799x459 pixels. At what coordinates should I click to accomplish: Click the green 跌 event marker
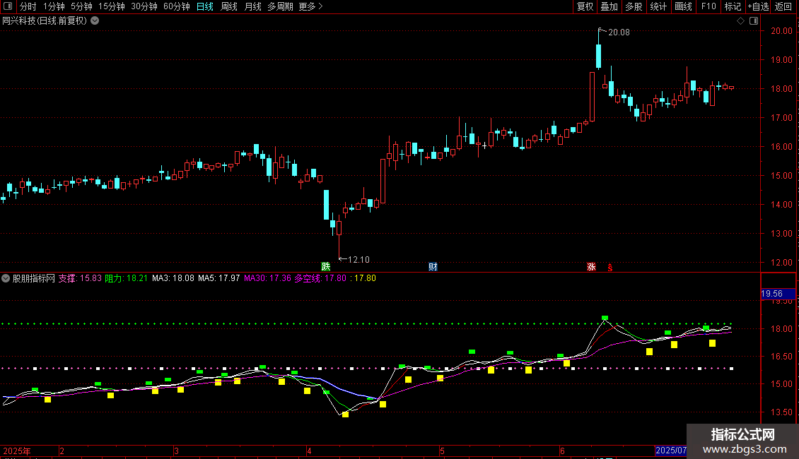coord(326,267)
